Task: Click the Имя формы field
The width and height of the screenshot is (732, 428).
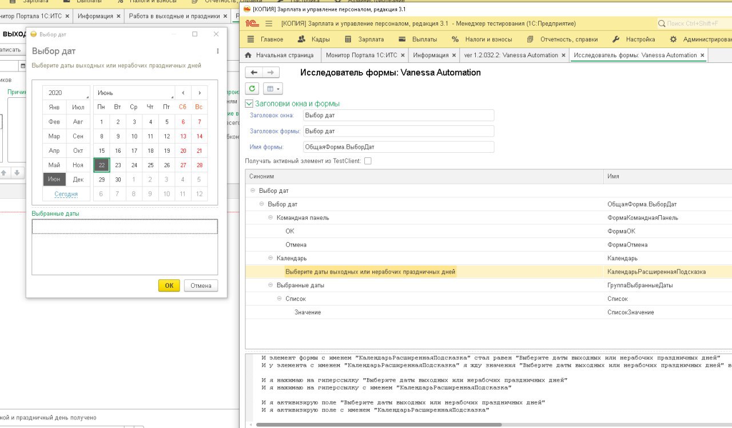Action: [x=399, y=147]
